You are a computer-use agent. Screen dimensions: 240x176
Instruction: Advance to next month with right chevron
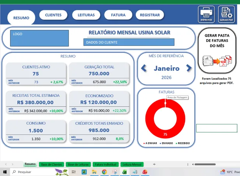(189, 68)
